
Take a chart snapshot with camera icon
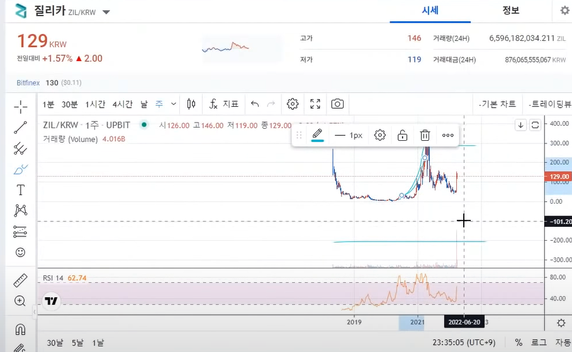337,104
